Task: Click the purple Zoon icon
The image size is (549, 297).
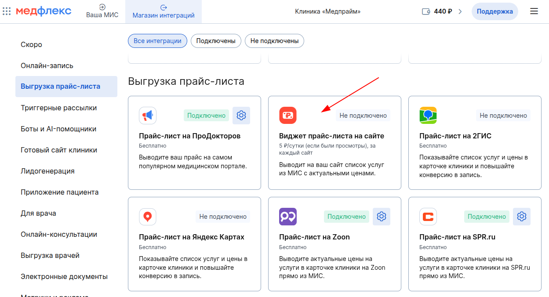Action: [x=288, y=217]
